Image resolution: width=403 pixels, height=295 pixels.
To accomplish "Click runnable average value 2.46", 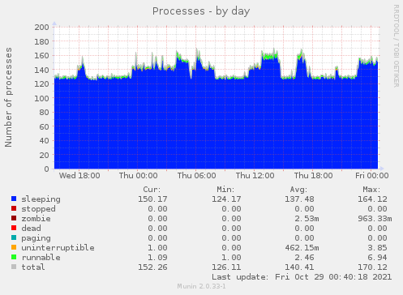I will pos(304,258).
